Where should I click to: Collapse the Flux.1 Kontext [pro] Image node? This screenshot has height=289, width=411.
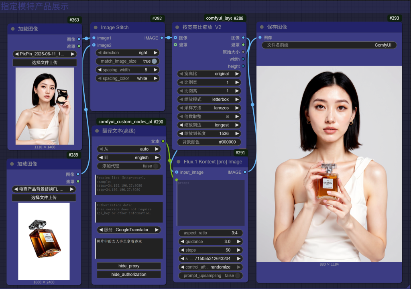point(178,162)
